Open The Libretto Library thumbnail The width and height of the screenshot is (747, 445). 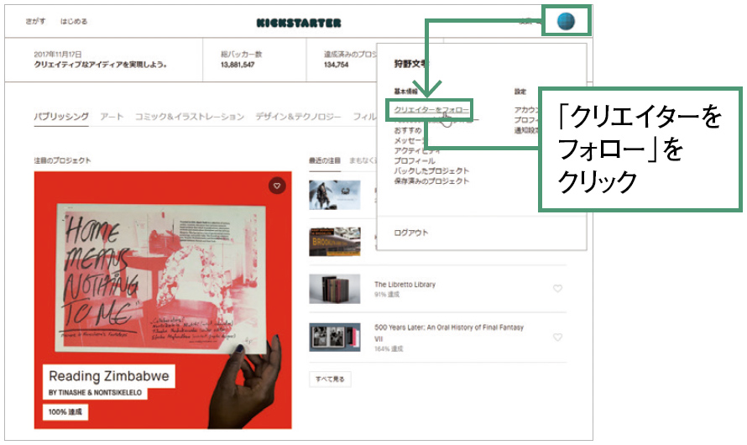pyautogui.click(x=334, y=289)
